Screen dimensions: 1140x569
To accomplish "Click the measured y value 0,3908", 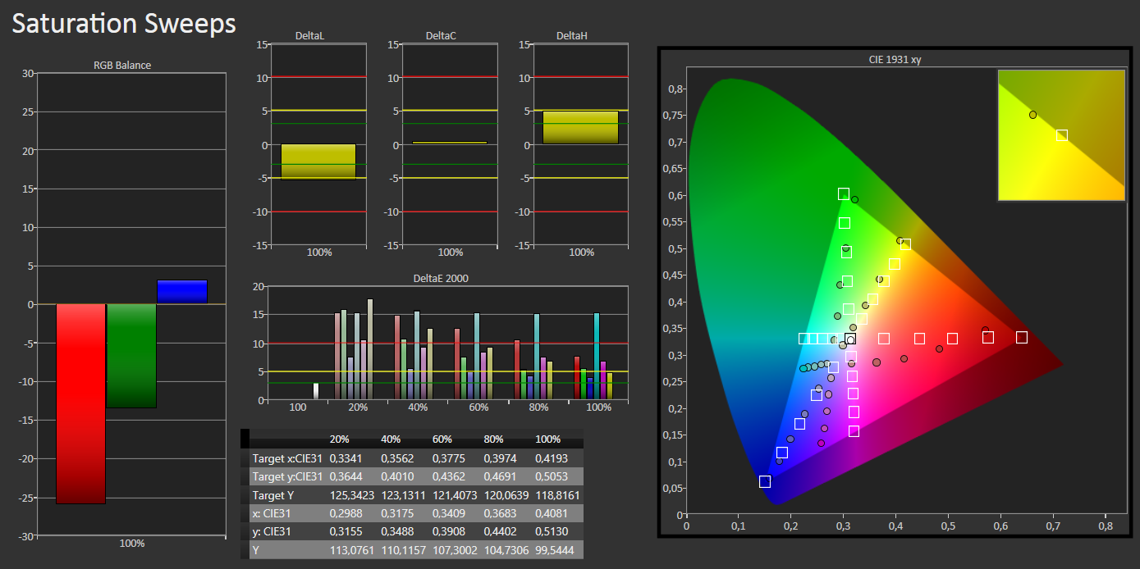I will (449, 531).
